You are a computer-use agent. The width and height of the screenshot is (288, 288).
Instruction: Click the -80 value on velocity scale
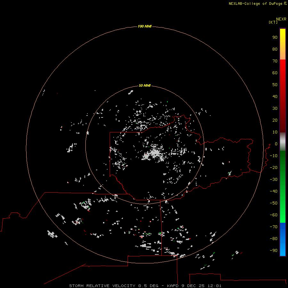(x=274, y=239)
